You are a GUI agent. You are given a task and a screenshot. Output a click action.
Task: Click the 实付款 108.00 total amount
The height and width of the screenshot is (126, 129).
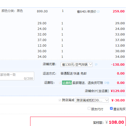coord(116,122)
